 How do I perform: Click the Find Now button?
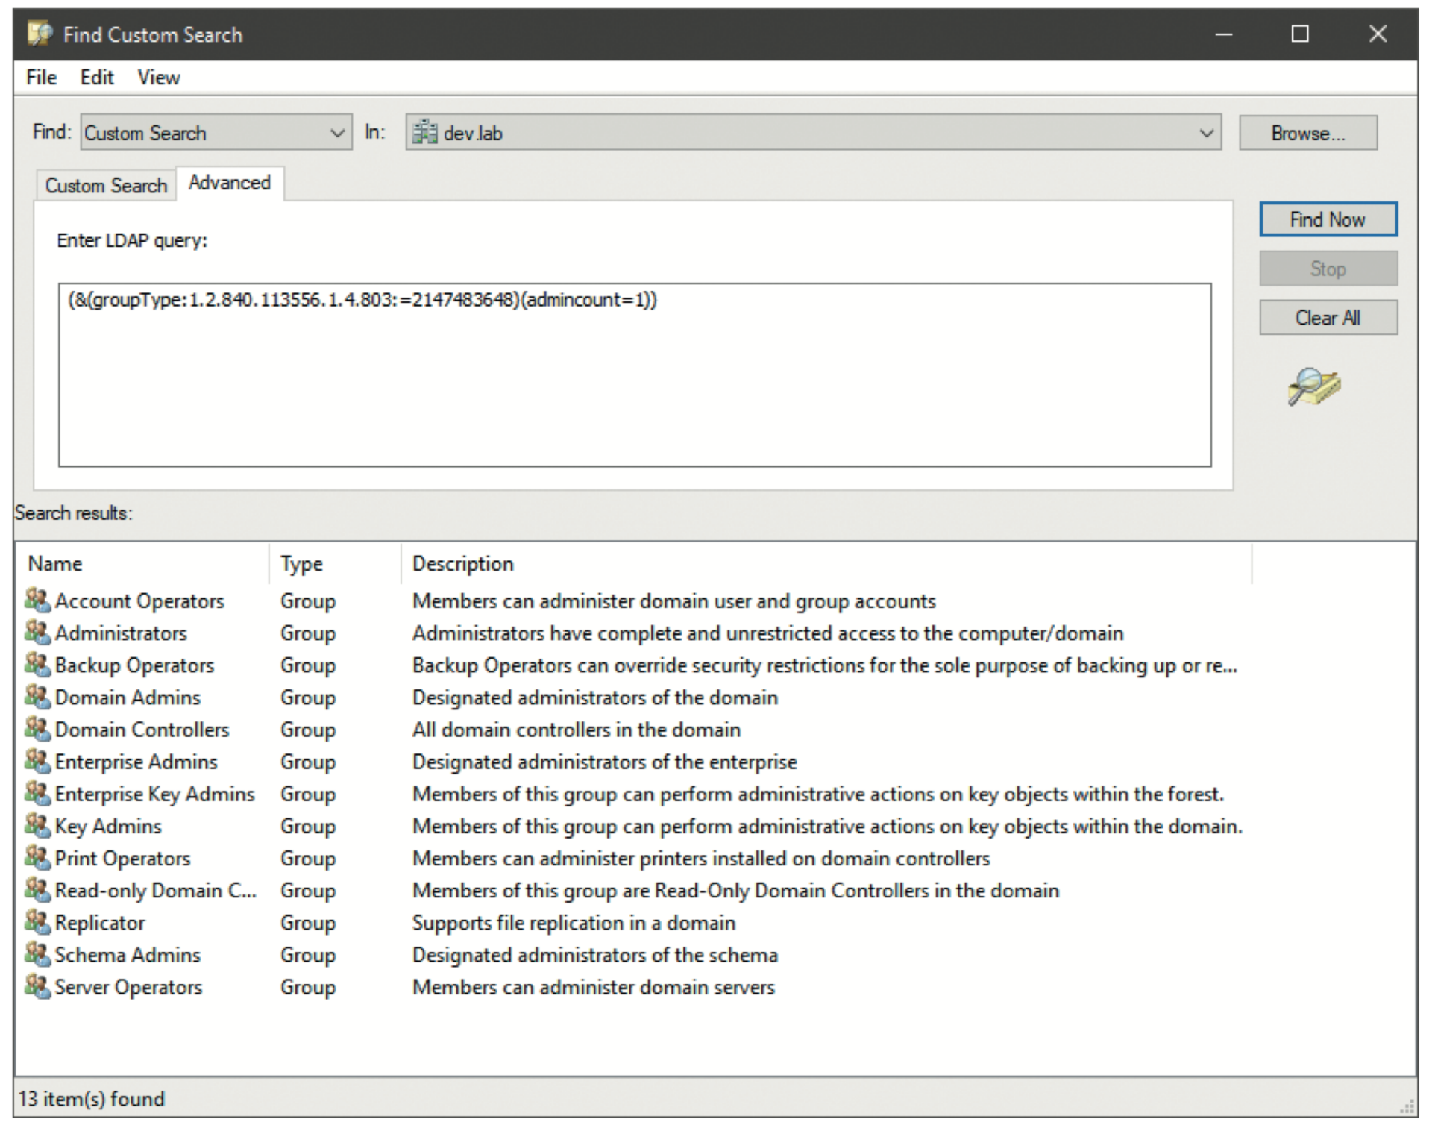1328,219
